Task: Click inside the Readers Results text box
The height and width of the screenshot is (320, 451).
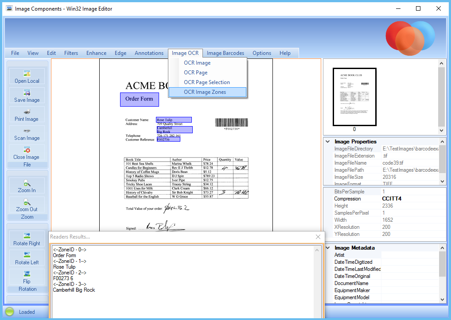Action: click(x=183, y=281)
